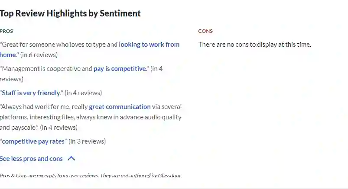This screenshot has height=189, width=348.
Task: View reviews mentioning 'competitive pay rates'
Action: click(x=33, y=141)
